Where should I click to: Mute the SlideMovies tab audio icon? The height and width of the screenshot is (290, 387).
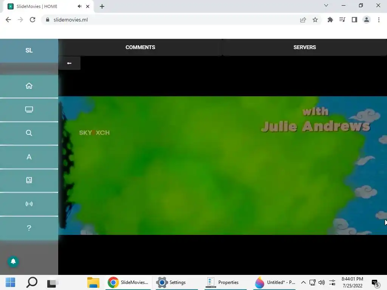[x=79, y=6]
